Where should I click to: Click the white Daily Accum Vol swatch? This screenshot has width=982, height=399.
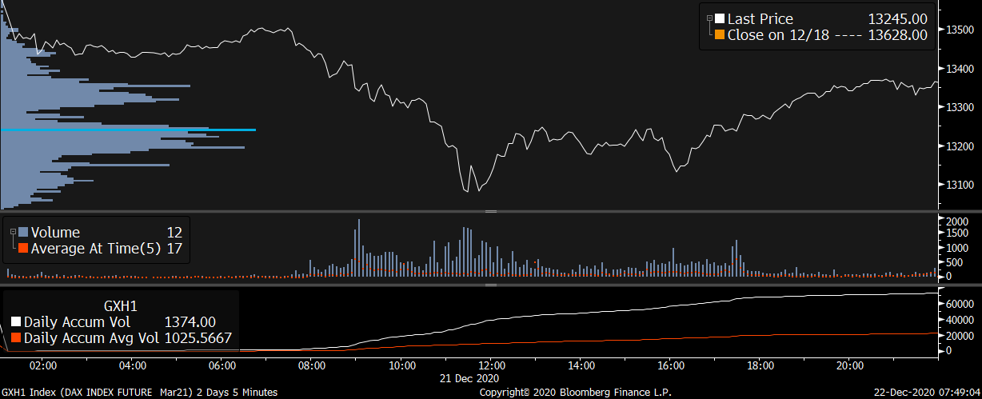pos(16,322)
